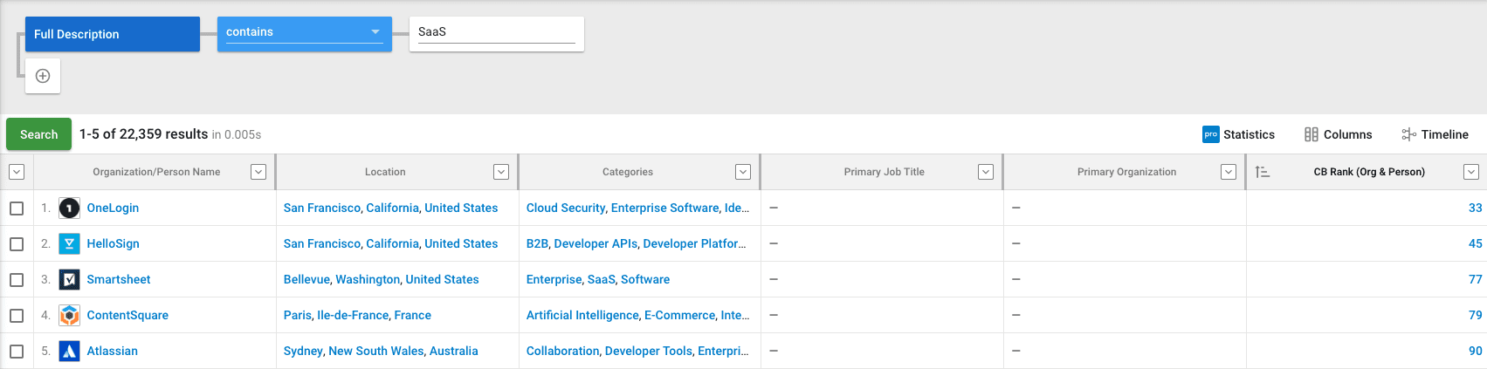Click E-Commerce category link
The height and width of the screenshot is (369, 1487).
click(679, 315)
